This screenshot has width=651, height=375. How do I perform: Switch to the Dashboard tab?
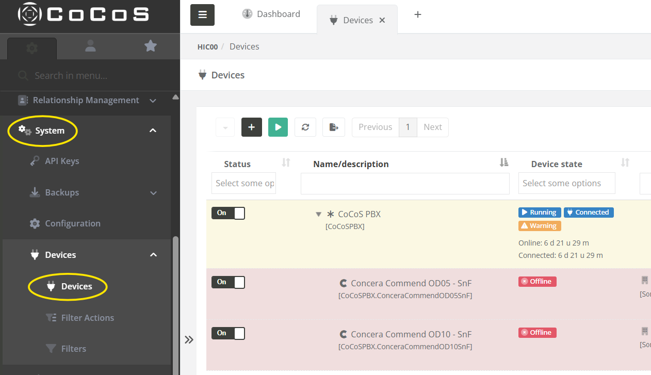point(271,14)
